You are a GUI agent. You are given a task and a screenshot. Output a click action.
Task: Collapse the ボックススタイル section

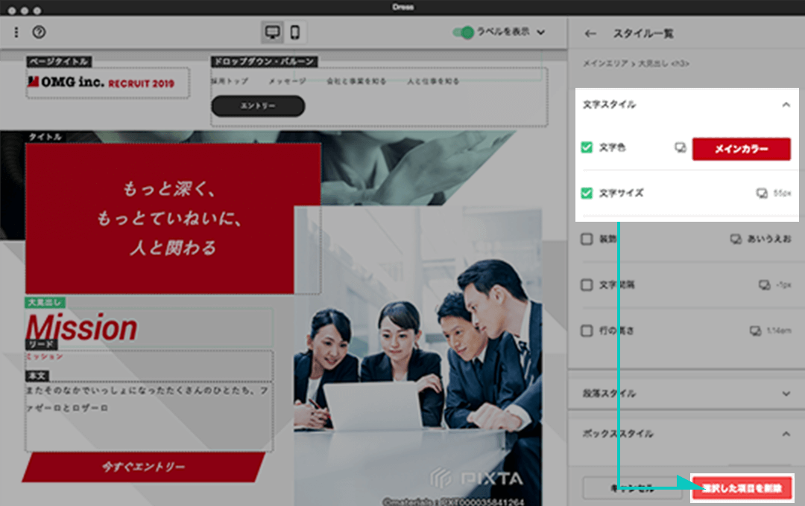pyautogui.click(x=786, y=432)
